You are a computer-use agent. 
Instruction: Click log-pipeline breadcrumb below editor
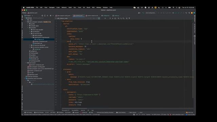pos(75,110)
